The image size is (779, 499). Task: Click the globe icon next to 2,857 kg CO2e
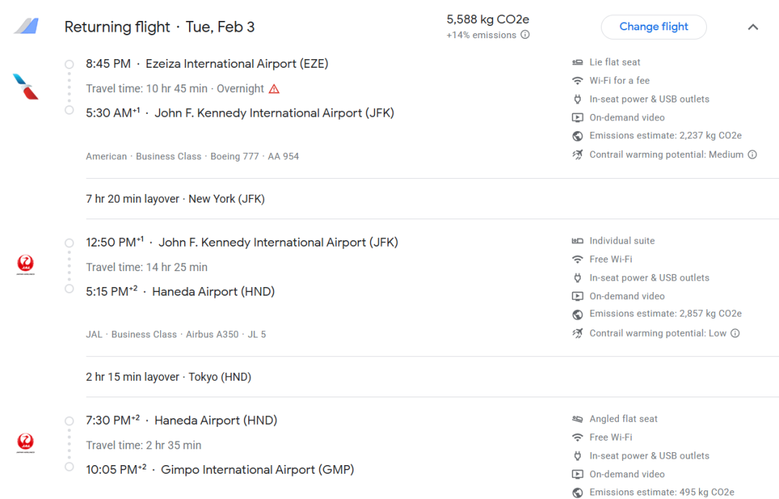577,314
